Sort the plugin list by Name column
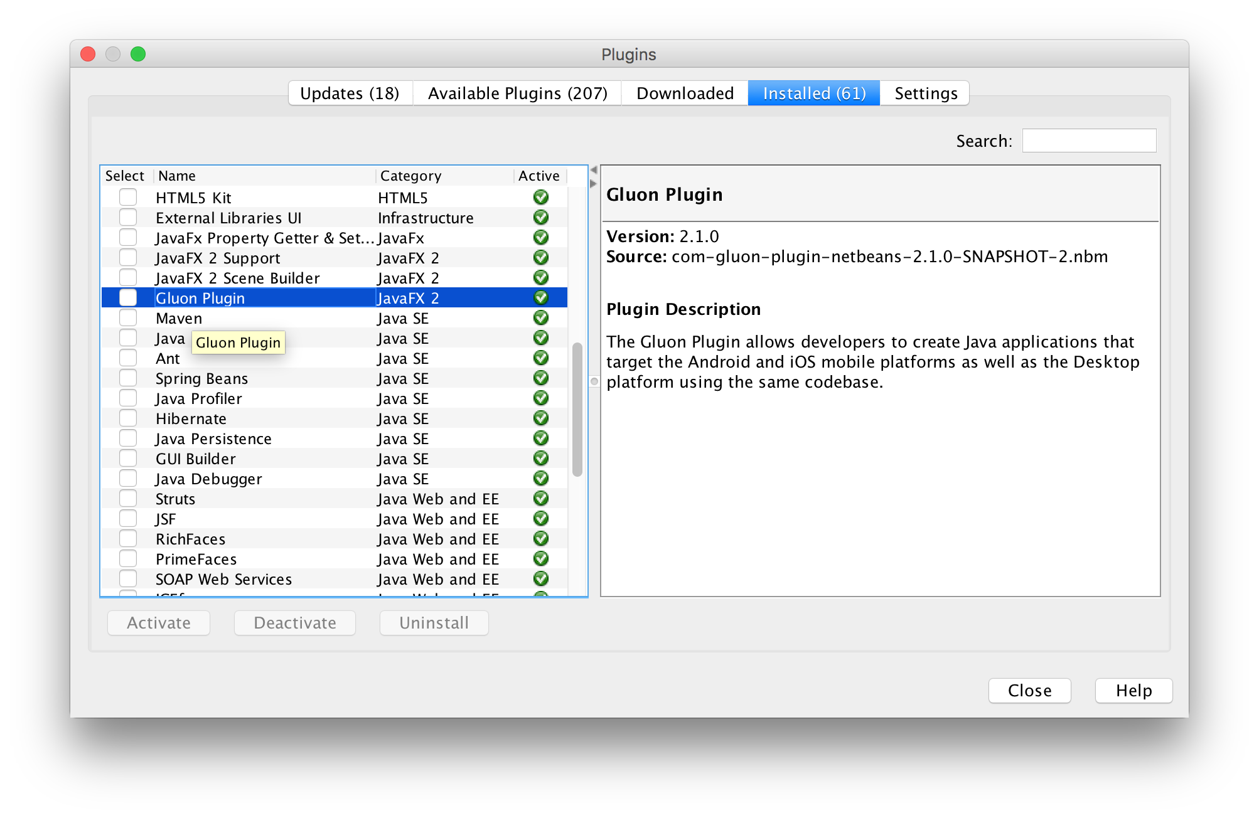This screenshot has width=1259, height=818. (265, 176)
